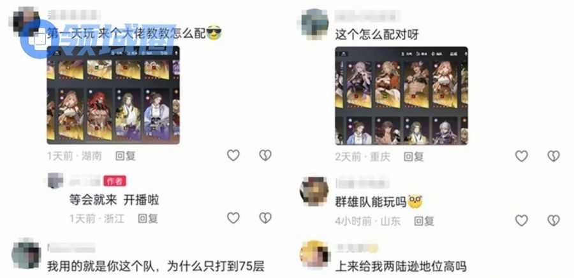Dislike the 湖南 comment with broken heart

(265, 156)
